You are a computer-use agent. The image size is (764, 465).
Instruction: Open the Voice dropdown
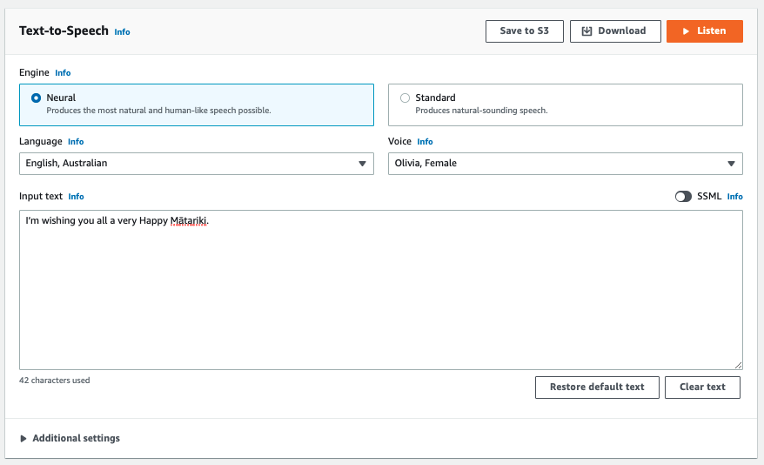coord(565,163)
